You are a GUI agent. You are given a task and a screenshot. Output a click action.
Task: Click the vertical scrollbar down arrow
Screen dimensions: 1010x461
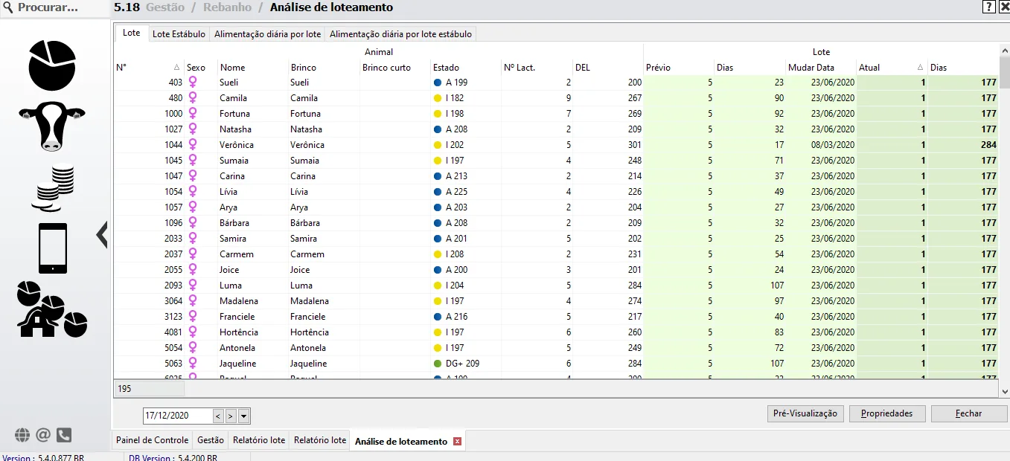coord(1004,391)
